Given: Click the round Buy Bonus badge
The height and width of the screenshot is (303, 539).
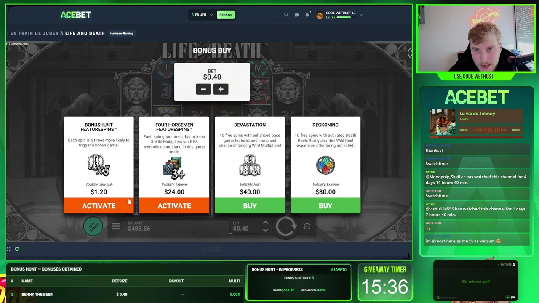Looking at the screenshot, I should [x=93, y=226].
